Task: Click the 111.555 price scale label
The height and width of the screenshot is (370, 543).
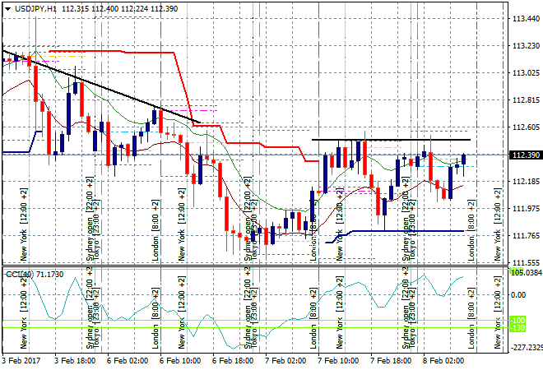Action: pos(526,263)
